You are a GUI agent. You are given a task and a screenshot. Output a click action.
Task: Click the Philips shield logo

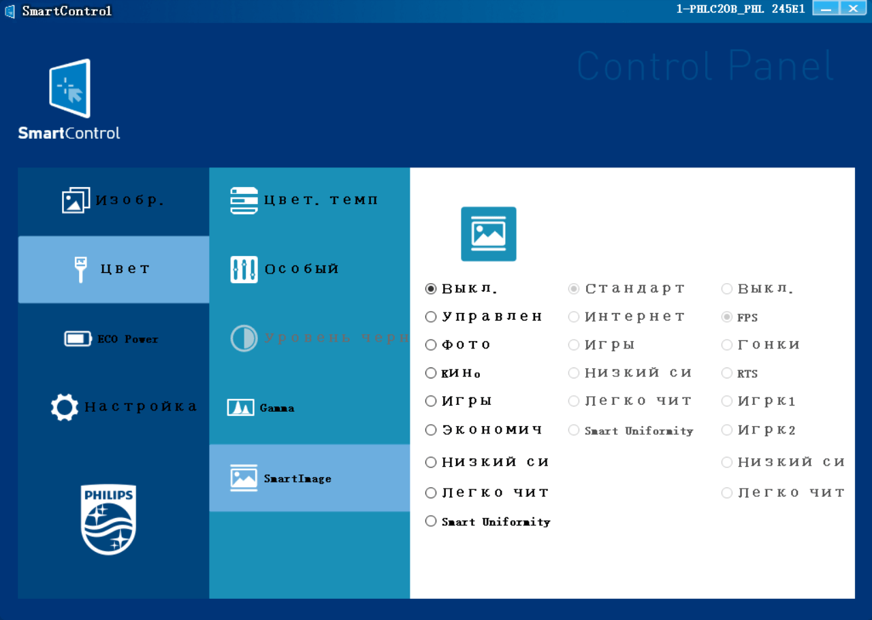pyautogui.click(x=108, y=519)
